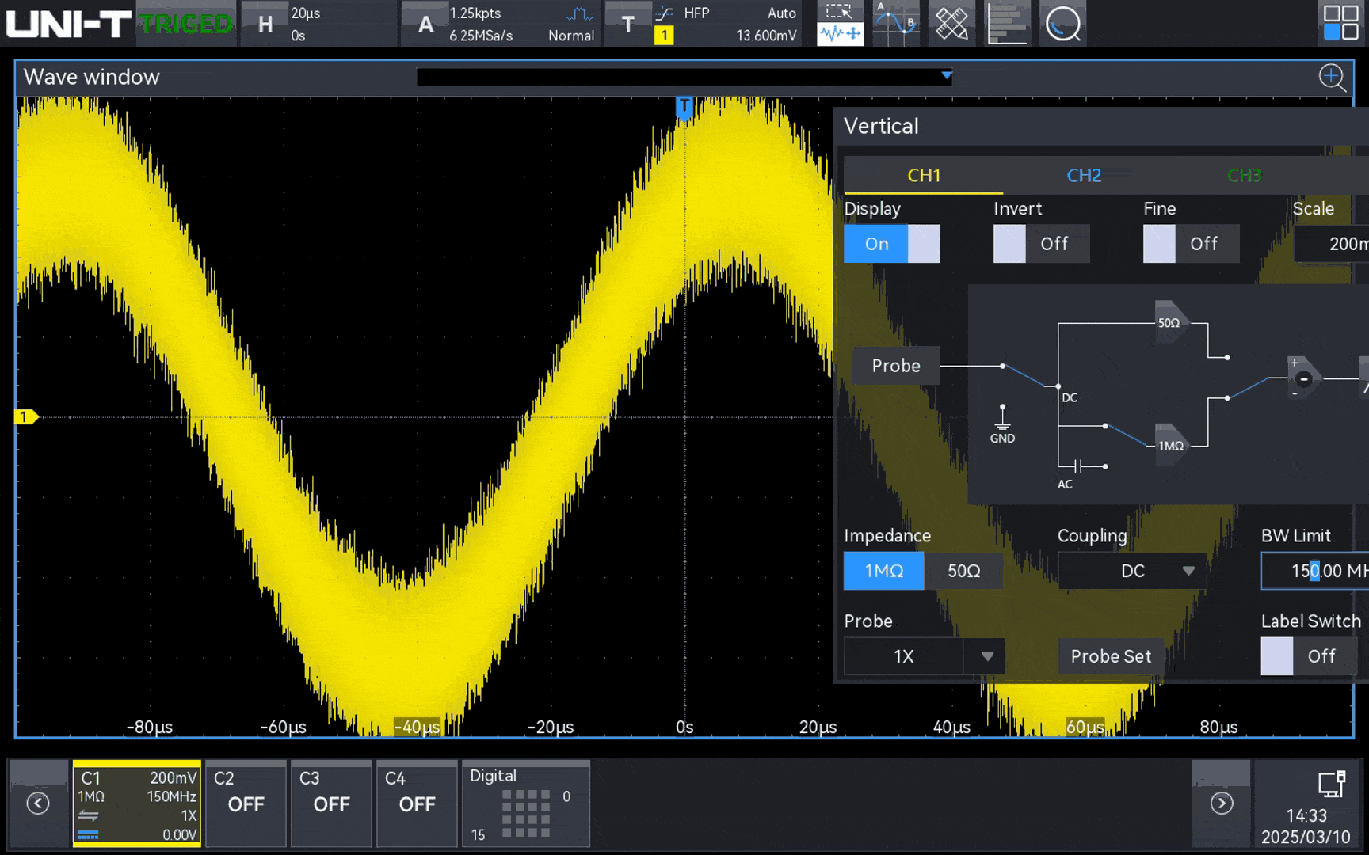The height and width of the screenshot is (855, 1369).
Task: Click the zoom-in magnifier in Wave window
Action: 1333,78
